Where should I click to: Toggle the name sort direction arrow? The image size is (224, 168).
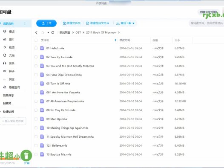click(115, 40)
